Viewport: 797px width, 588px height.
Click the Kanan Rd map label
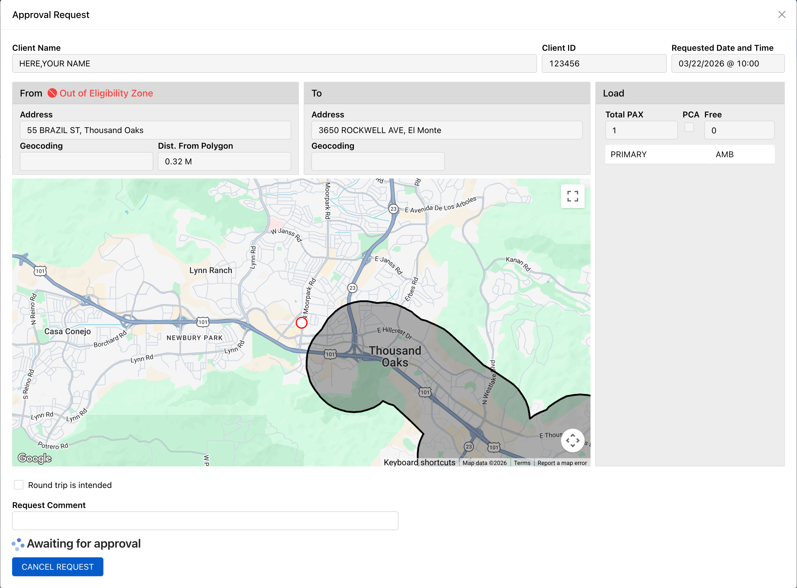[518, 264]
